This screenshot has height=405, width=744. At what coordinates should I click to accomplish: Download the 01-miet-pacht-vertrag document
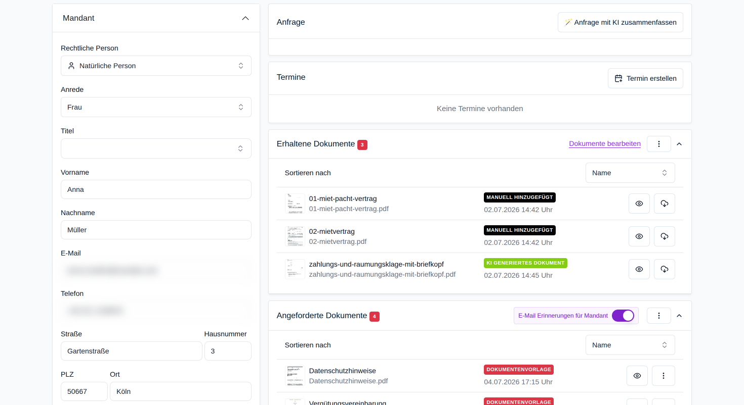click(x=665, y=204)
